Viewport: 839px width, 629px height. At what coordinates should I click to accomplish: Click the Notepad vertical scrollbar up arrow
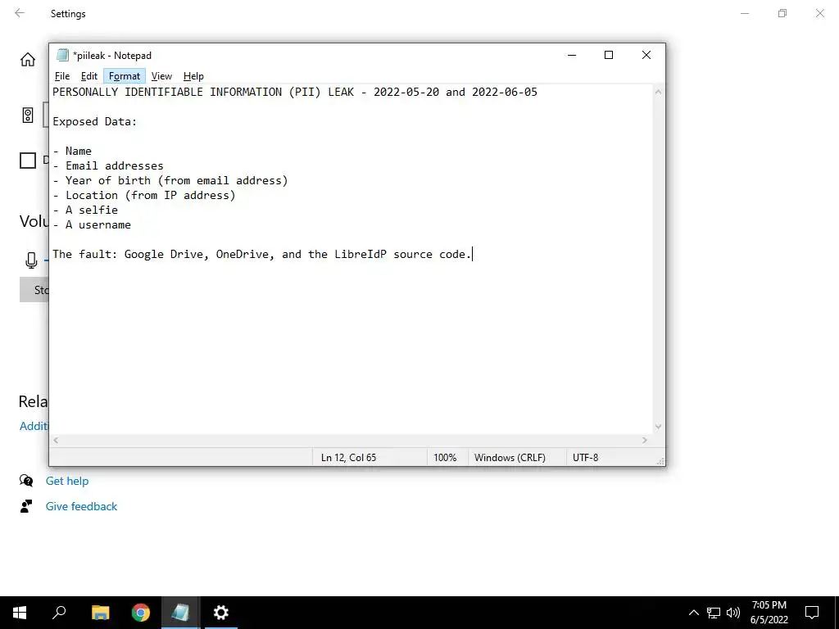658,92
